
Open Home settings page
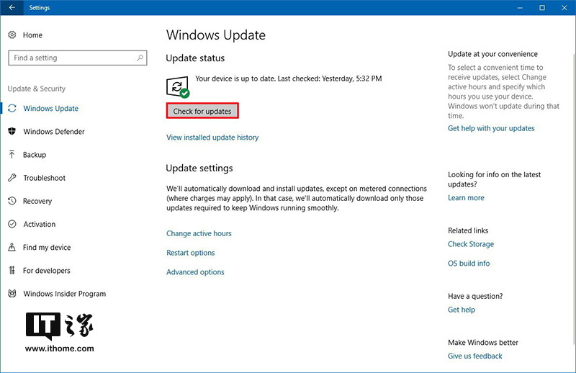click(x=32, y=35)
